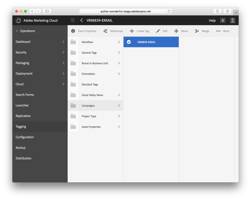The height and width of the screenshot is (200, 251).
Task: Open the hamburger menu icon
Action: coord(73,20)
